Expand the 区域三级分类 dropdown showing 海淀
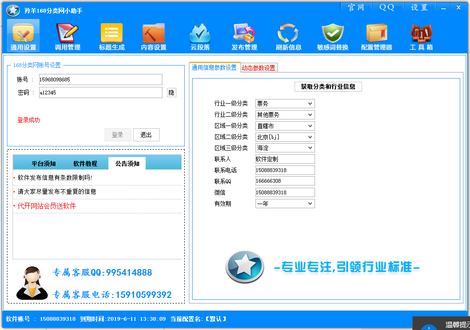The width and height of the screenshot is (470, 330). pos(285,148)
